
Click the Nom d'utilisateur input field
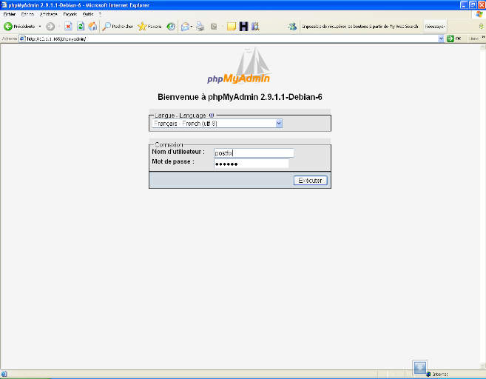point(254,153)
